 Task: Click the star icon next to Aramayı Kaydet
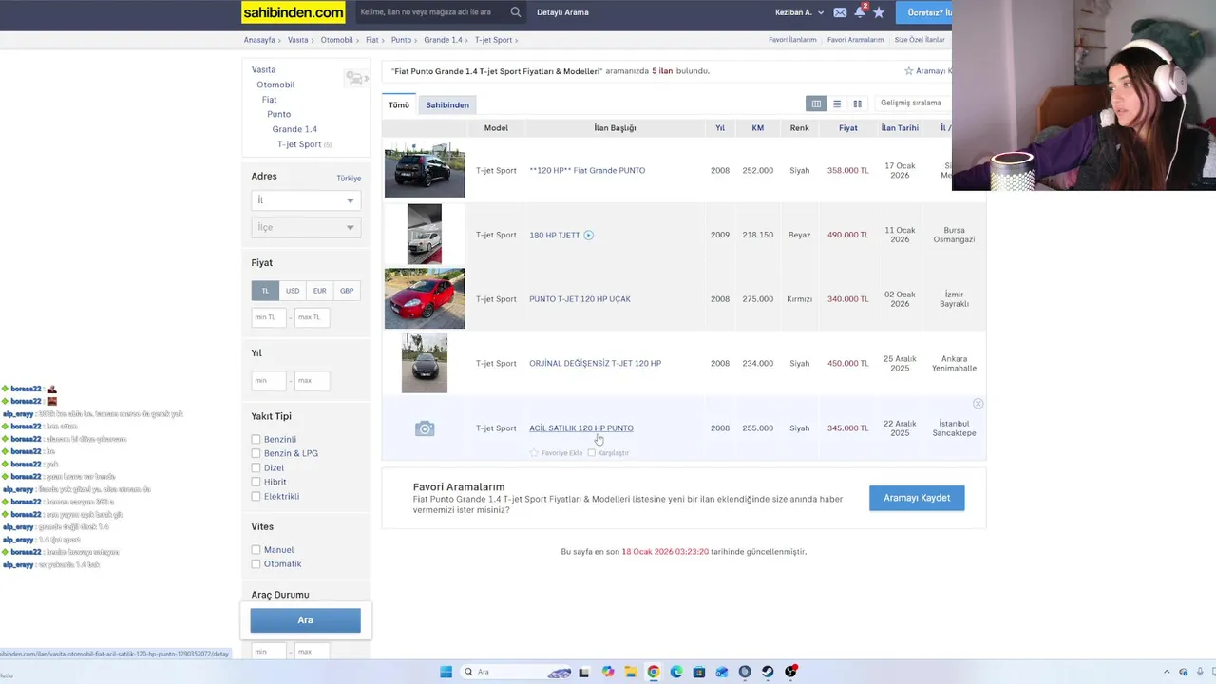[909, 71]
